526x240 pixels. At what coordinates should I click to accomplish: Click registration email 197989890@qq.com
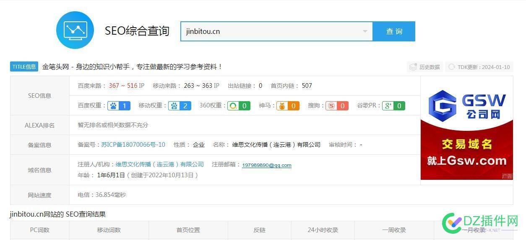tap(267, 165)
